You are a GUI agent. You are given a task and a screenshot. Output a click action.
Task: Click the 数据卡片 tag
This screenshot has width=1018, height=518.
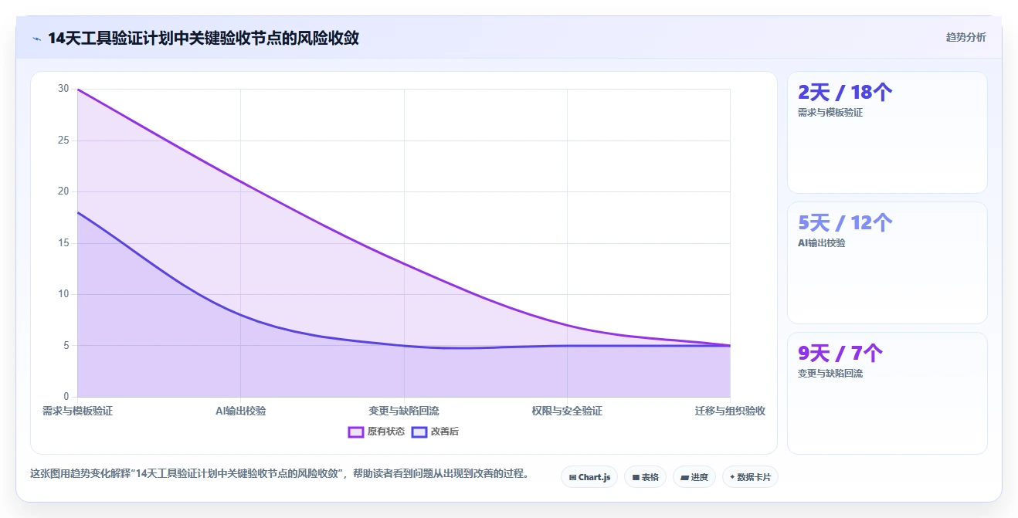click(x=750, y=477)
